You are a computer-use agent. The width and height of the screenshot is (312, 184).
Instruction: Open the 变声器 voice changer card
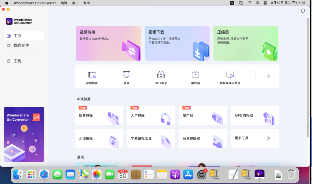pos(203,115)
